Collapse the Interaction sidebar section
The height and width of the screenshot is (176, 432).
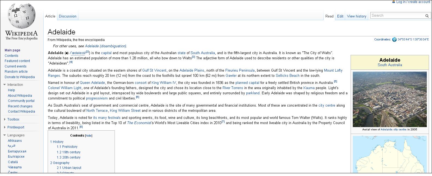5,85
